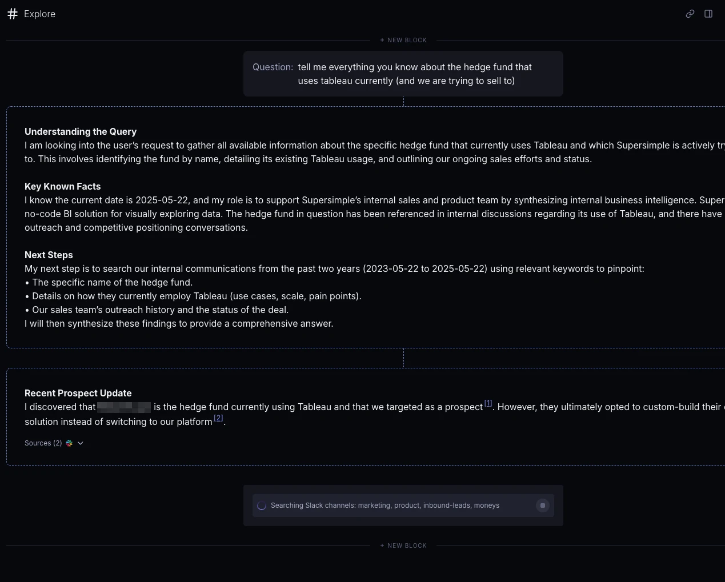Click the loading spinner in search status
This screenshot has width=725, height=582.
coord(262,505)
